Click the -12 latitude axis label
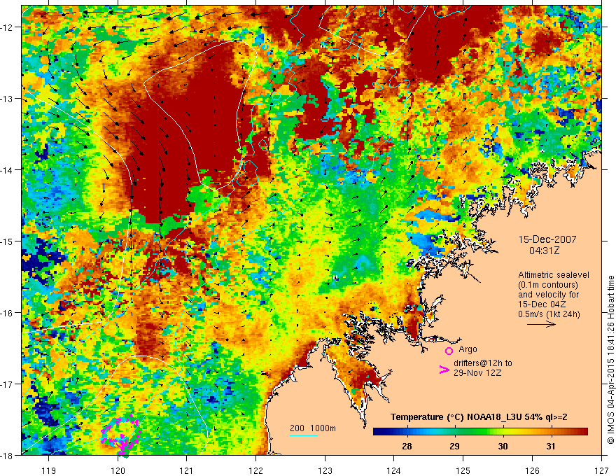Viewport: 616px width, 476px height. click(7, 27)
